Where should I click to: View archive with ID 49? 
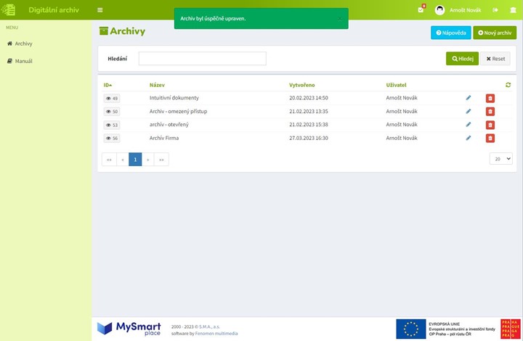click(112, 98)
